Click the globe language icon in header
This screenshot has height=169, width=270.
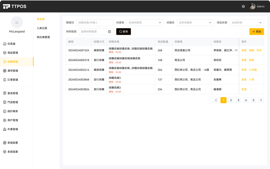(x=243, y=6)
